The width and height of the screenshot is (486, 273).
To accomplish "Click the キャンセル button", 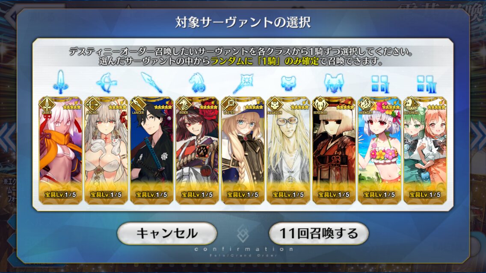I will coord(167,233).
